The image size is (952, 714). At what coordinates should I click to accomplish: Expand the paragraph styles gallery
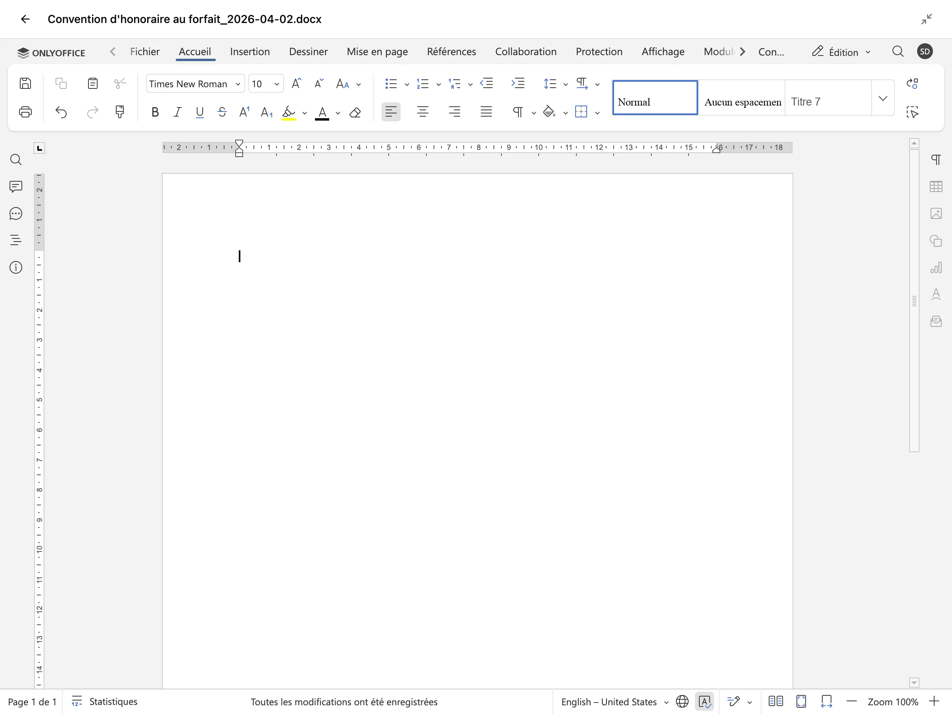883,98
